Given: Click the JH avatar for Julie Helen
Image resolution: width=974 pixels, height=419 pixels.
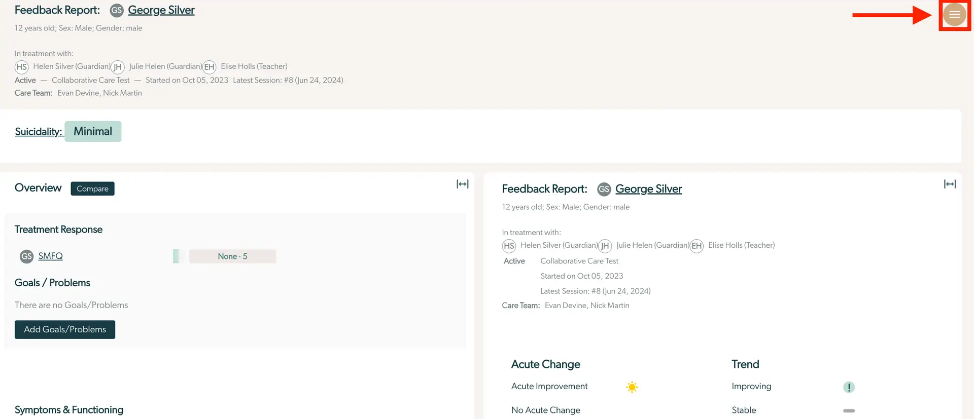Looking at the screenshot, I should 117,67.
